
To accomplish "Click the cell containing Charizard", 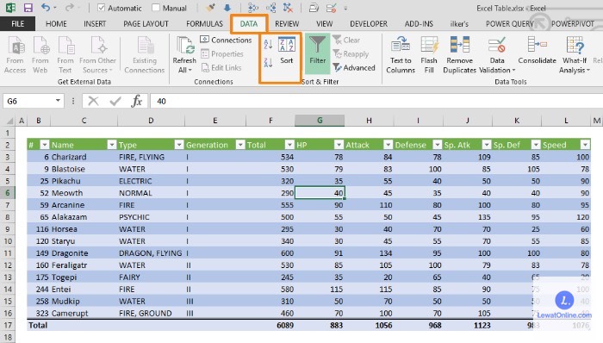I will (x=84, y=157).
